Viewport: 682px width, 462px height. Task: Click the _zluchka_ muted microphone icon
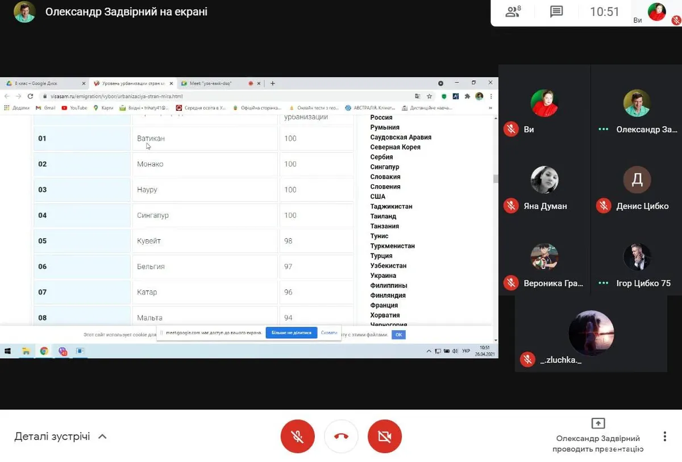(527, 359)
